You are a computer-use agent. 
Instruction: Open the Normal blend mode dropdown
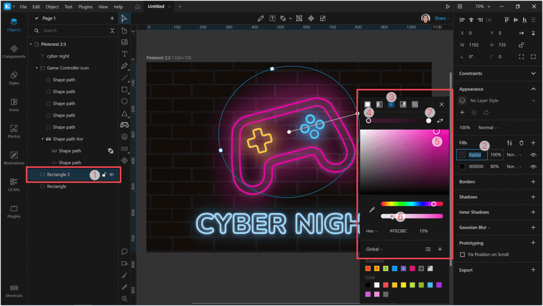click(x=488, y=128)
